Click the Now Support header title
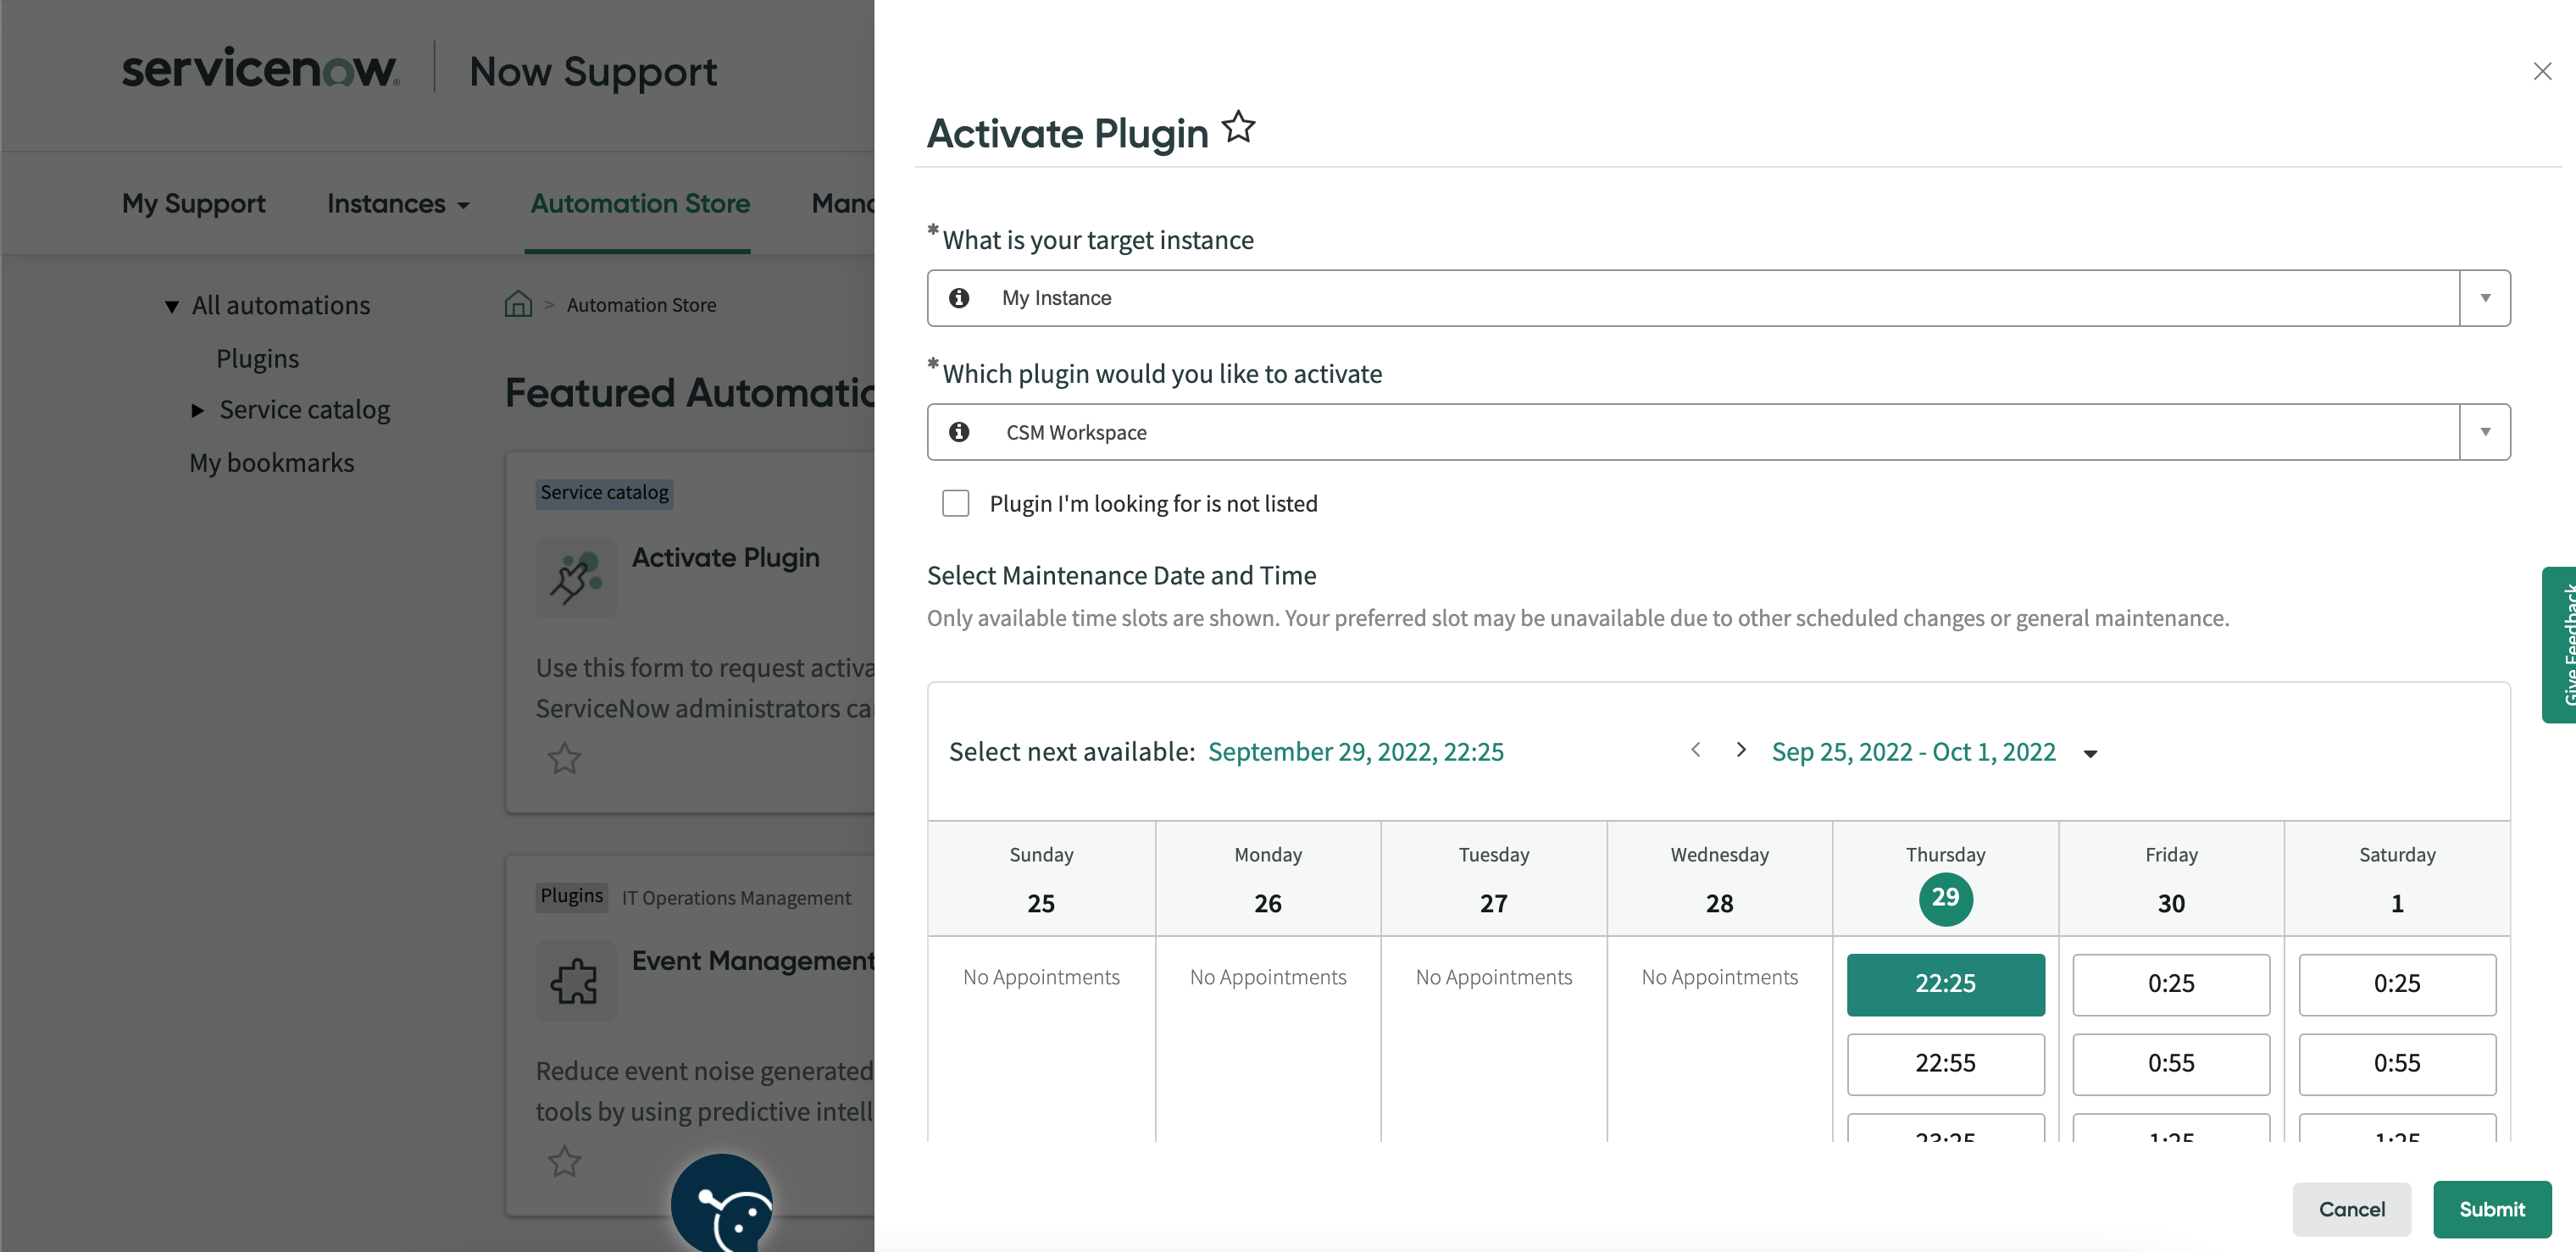The height and width of the screenshot is (1252, 2576). click(x=593, y=72)
